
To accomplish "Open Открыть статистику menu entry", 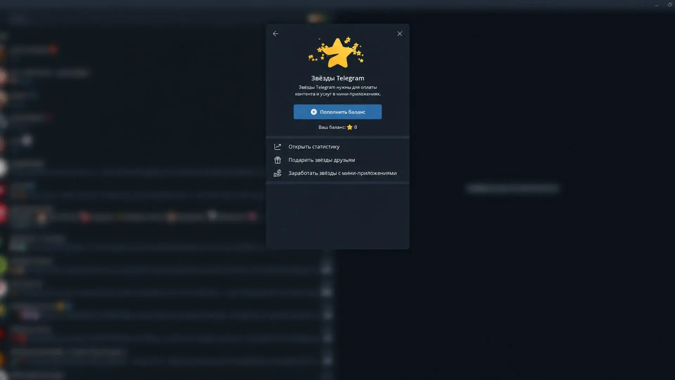I will [x=337, y=147].
